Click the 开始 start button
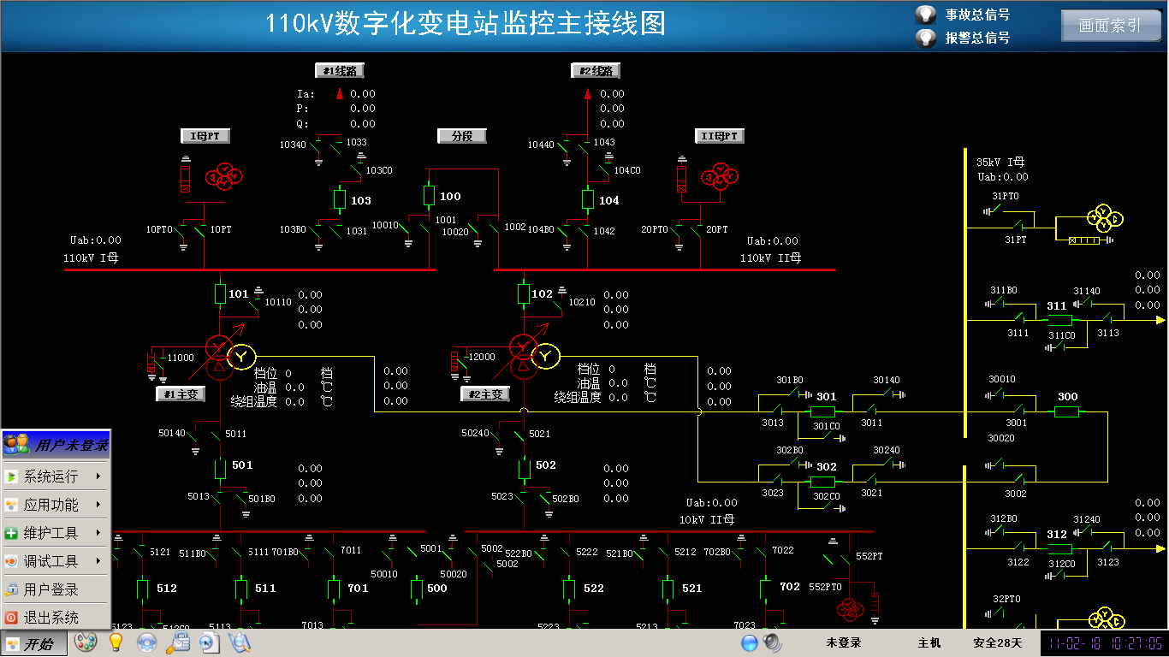Screen dimensions: 1169x657 [x=28, y=643]
